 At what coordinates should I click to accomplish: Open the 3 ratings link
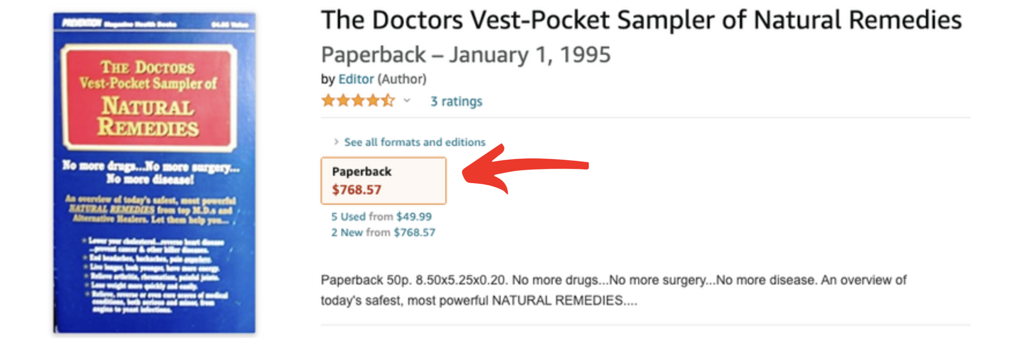point(456,101)
